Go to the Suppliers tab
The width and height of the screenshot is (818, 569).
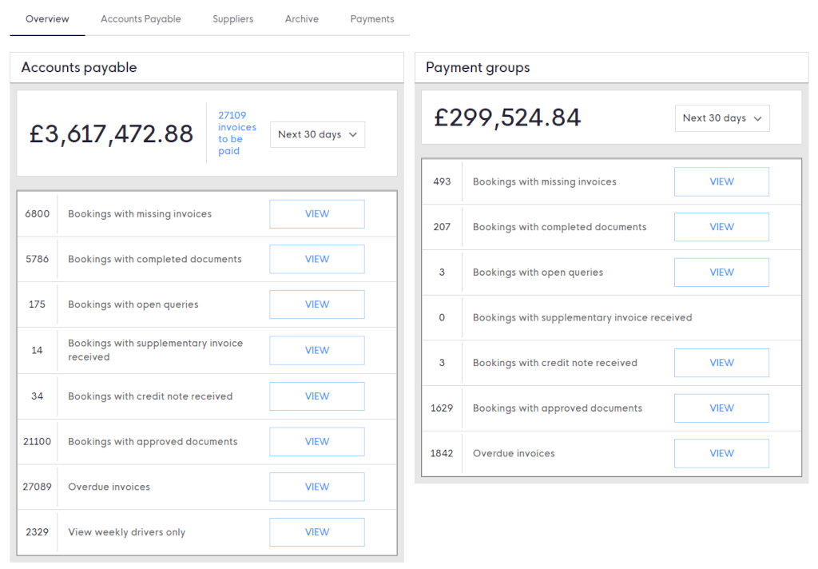(232, 19)
